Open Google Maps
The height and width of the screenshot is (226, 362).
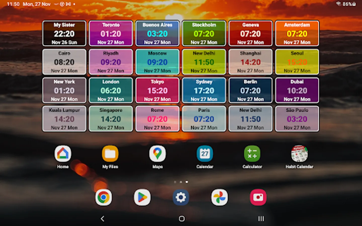[x=157, y=154]
